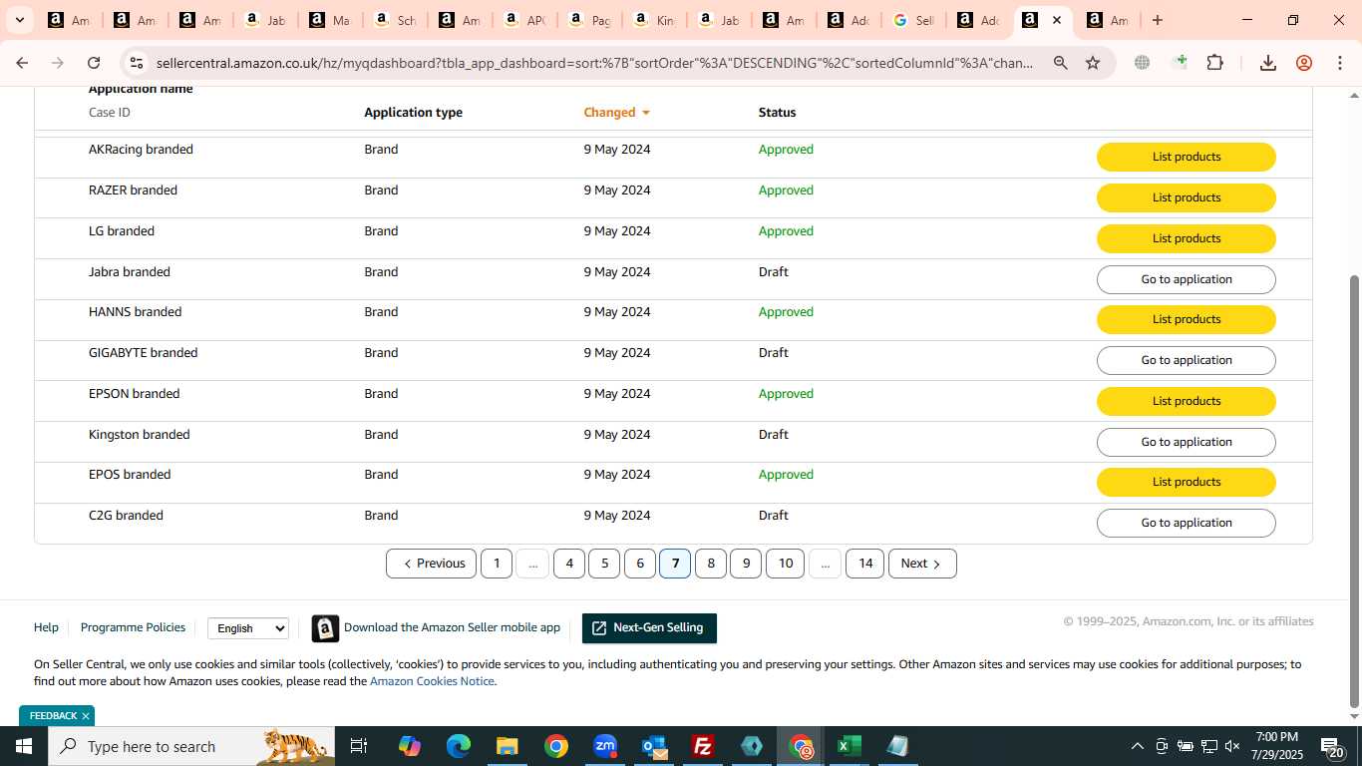Viewport: 1362px width, 766px height.
Task: Jump to page 14 in pagination
Action: coord(865,564)
